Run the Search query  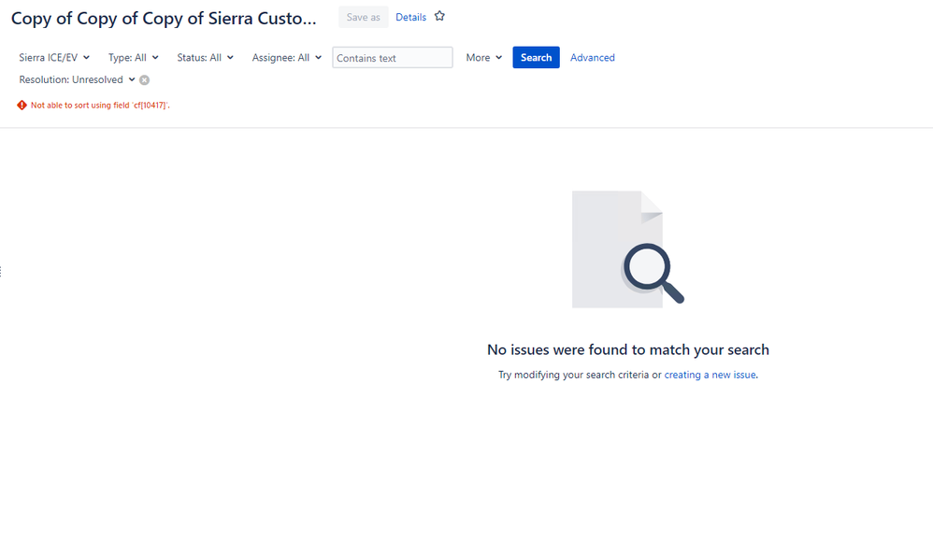click(x=536, y=57)
